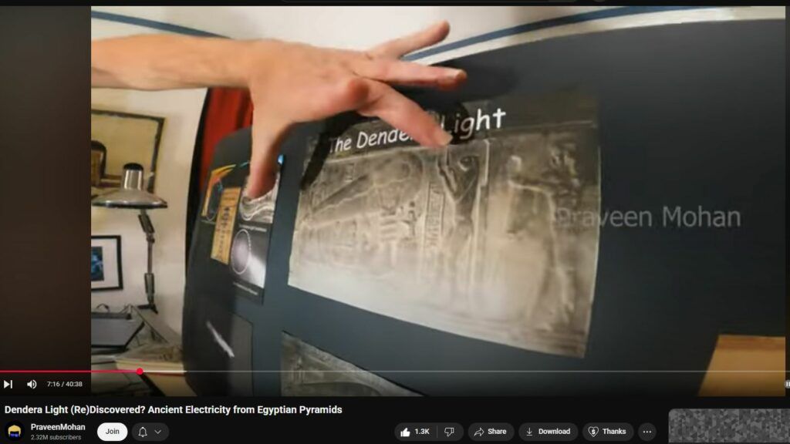
Task: Click the video title text
Action: click(173, 409)
